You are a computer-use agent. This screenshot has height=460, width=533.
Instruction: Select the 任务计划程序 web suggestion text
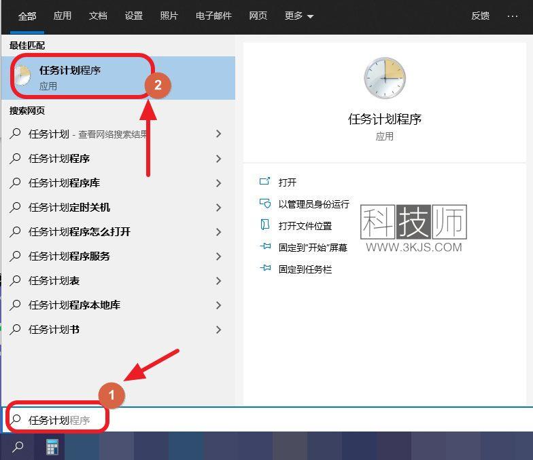[x=59, y=159]
